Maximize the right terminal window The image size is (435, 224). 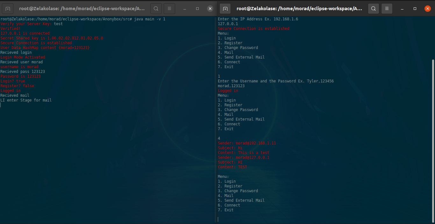(x=415, y=9)
